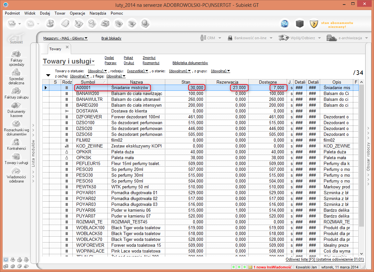The width and height of the screenshot is (374, 272).
Task: Open the Towary i usługi heading dropdown
Action: pyautogui.click(x=69, y=61)
